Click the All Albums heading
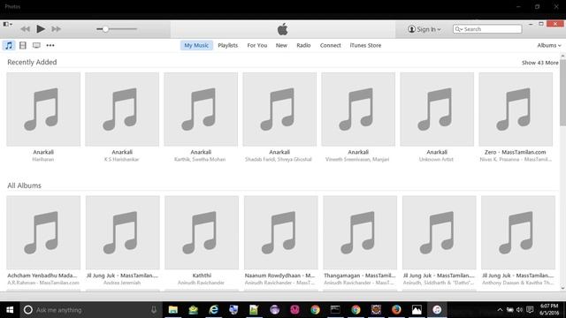 point(24,185)
